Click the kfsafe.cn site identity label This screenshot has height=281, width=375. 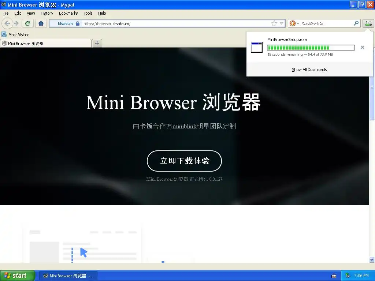click(x=65, y=23)
